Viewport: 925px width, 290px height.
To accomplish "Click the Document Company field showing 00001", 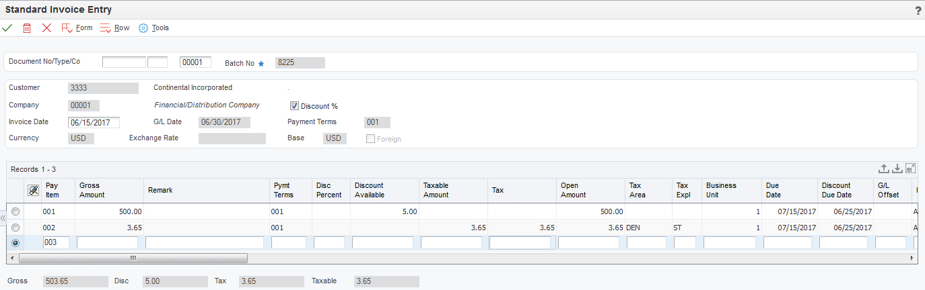I will pyautogui.click(x=196, y=62).
